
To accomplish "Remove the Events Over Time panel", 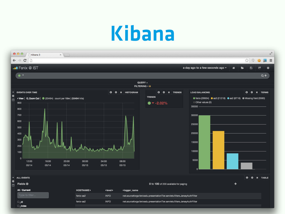I will pos(121,92).
